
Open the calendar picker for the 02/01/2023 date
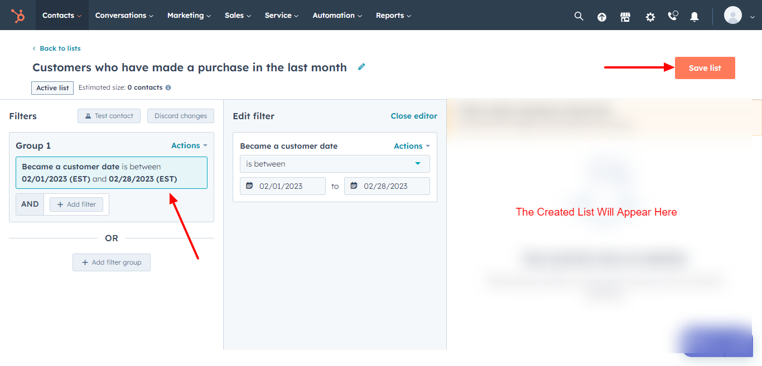point(249,186)
